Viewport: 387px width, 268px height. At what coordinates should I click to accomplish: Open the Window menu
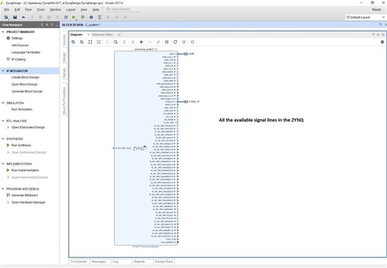[x=55, y=9]
